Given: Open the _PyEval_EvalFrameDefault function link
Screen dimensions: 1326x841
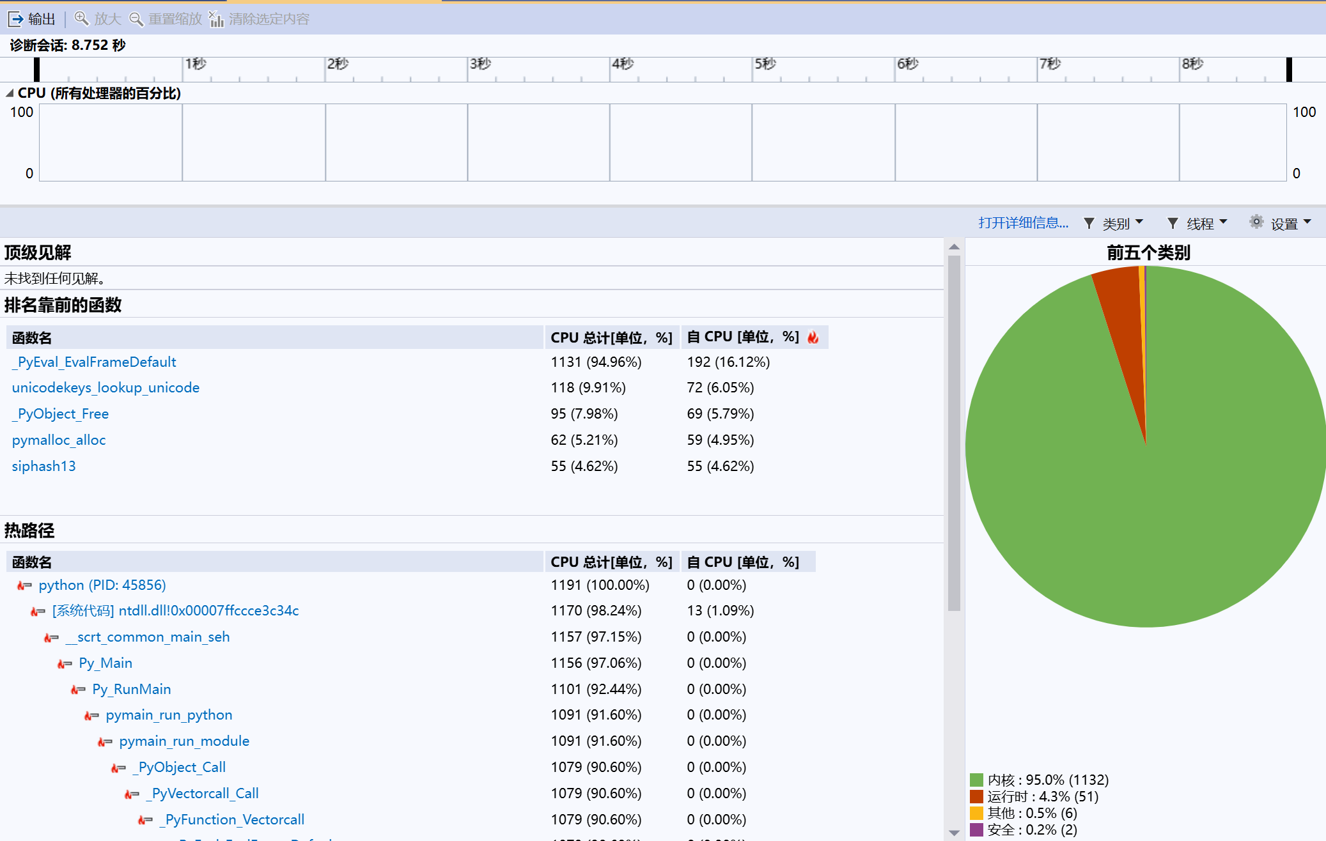Looking at the screenshot, I should (x=94, y=362).
